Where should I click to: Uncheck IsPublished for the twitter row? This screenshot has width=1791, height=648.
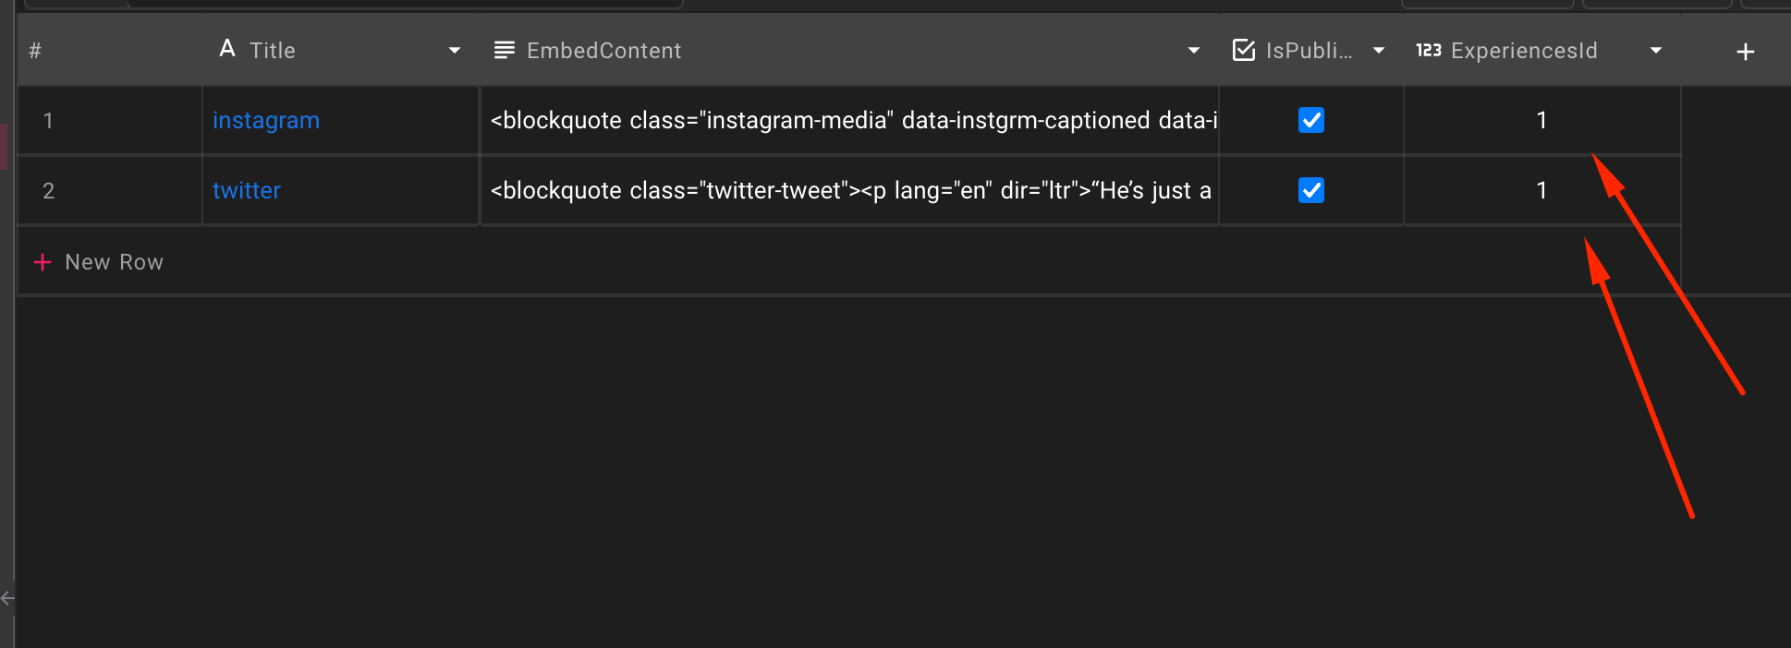pyautogui.click(x=1310, y=190)
